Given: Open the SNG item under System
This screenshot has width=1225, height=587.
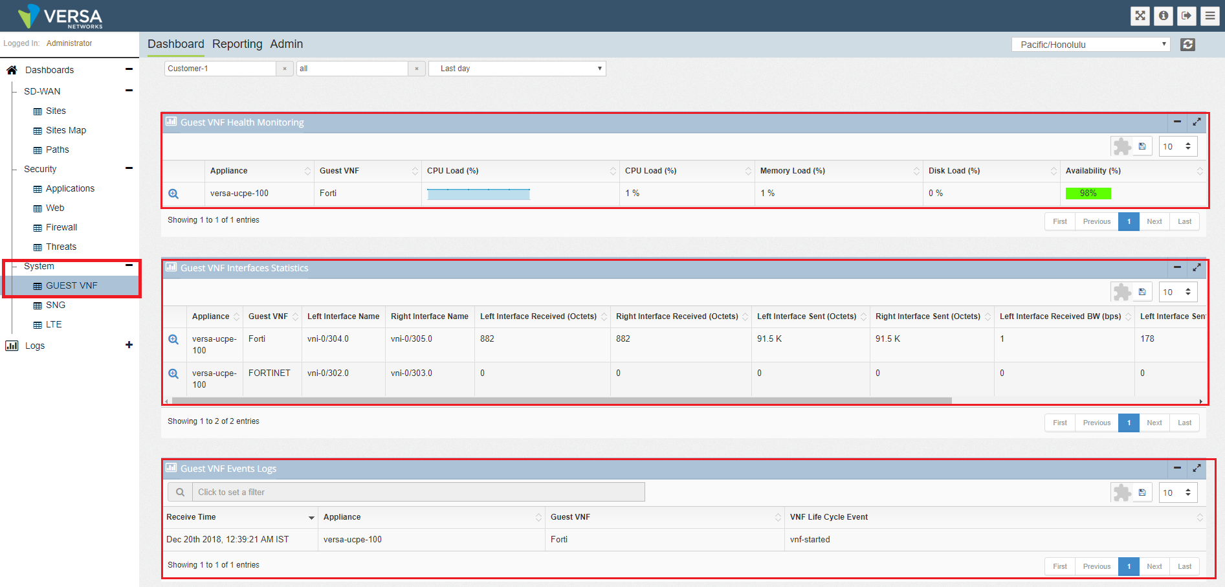Looking at the screenshot, I should pos(55,305).
